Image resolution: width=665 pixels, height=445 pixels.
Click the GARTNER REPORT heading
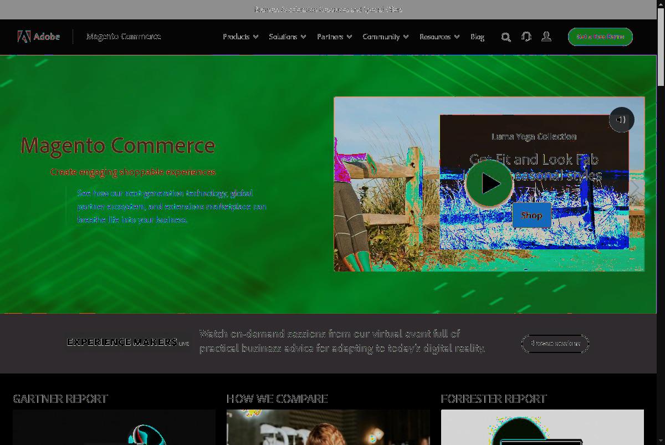tap(60, 398)
